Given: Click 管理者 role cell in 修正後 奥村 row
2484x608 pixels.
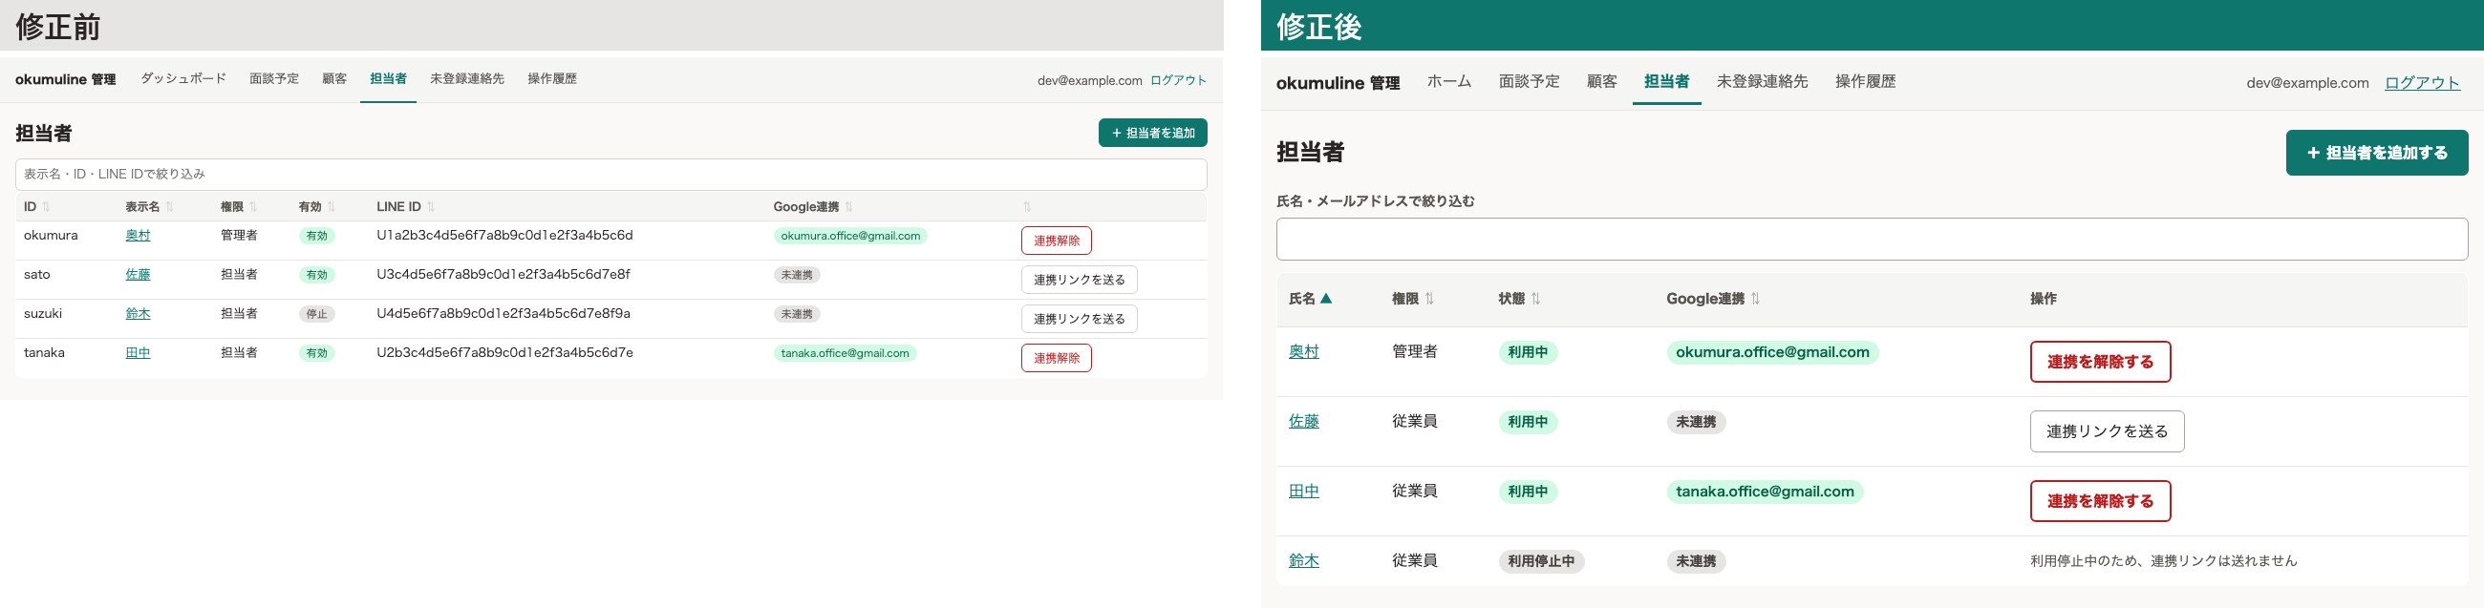Looking at the screenshot, I should point(1415,352).
